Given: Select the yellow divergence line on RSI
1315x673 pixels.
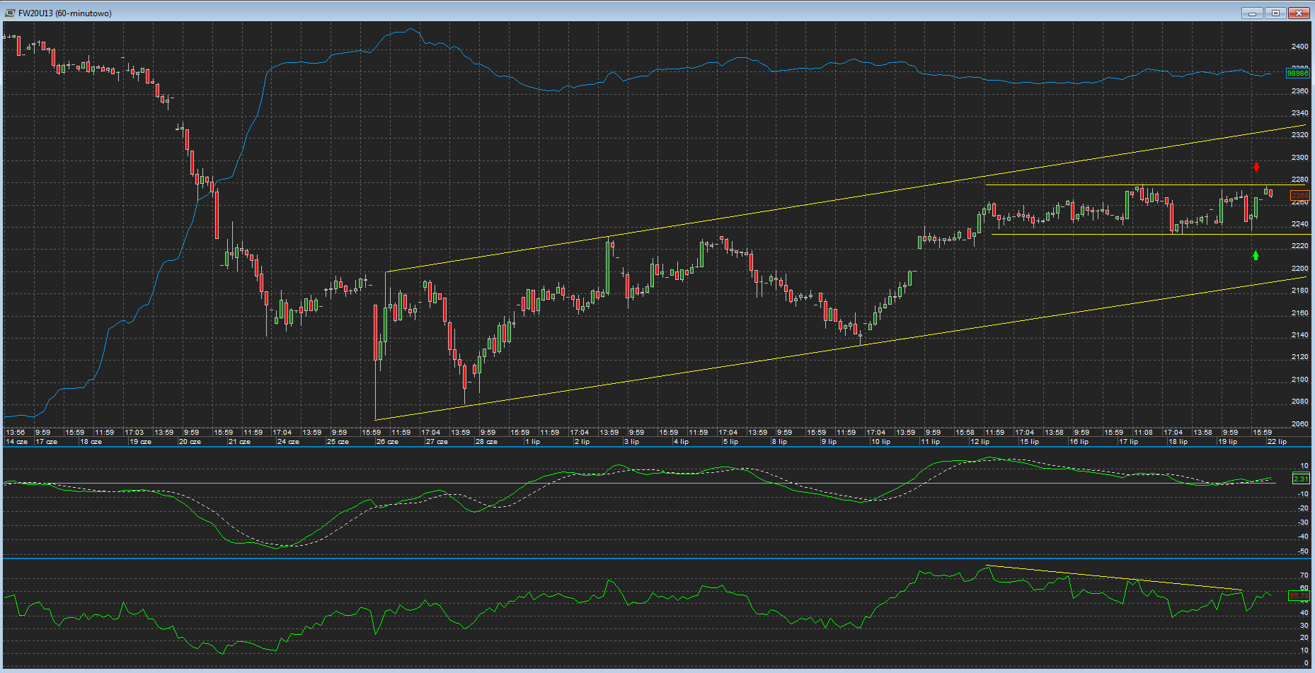Looking at the screenshot, I should pos(1115,578).
